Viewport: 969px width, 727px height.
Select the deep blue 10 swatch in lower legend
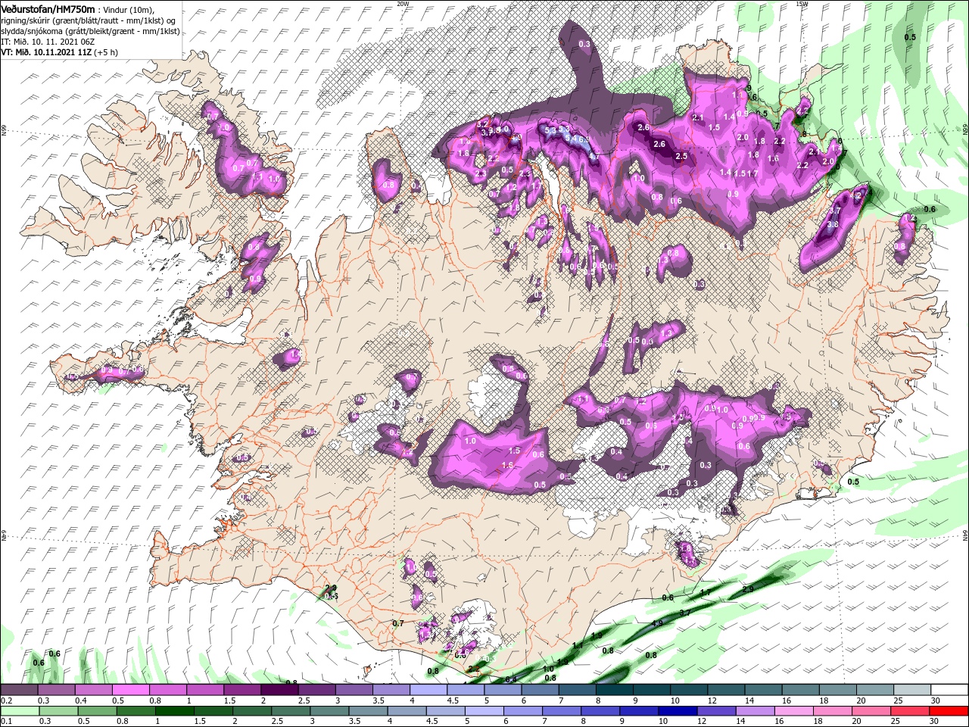678,711
